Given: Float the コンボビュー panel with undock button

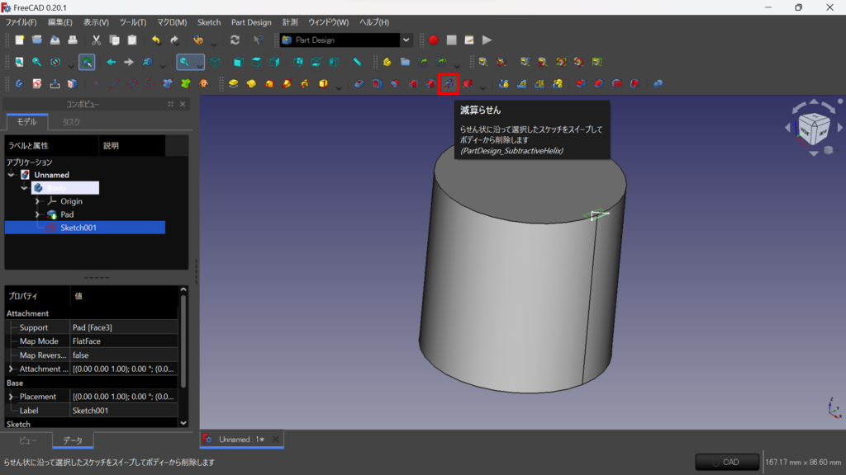Looking at the screenshot, I should pos(170,104).
